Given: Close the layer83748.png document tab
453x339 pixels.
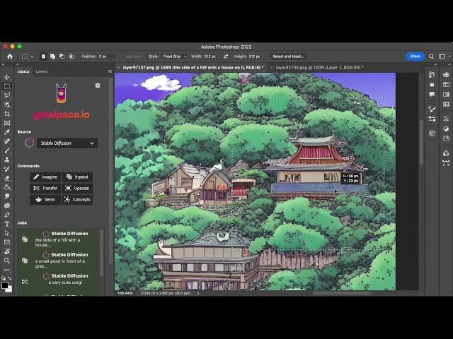Looking at the screenshot, I should (271, 68).
